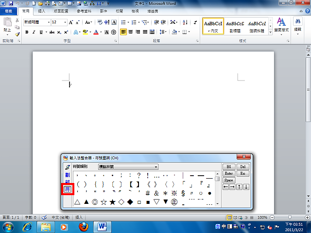
Task: Click the character border icon
Action: pos(114,22)
